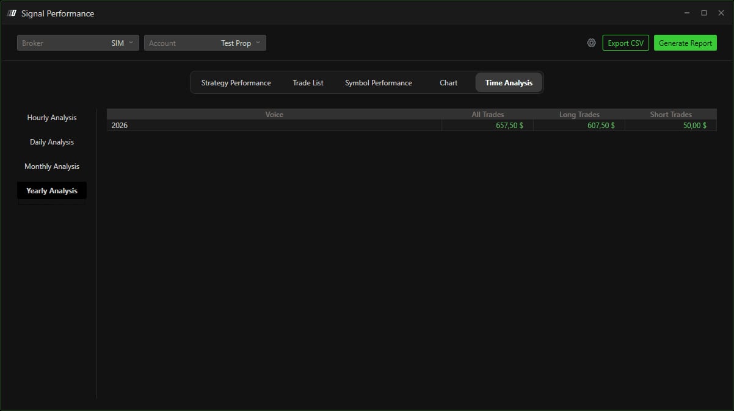This screenshot has width=734, height=411.
Task: Close the Signal Performance window
Action: pos(721,13)
